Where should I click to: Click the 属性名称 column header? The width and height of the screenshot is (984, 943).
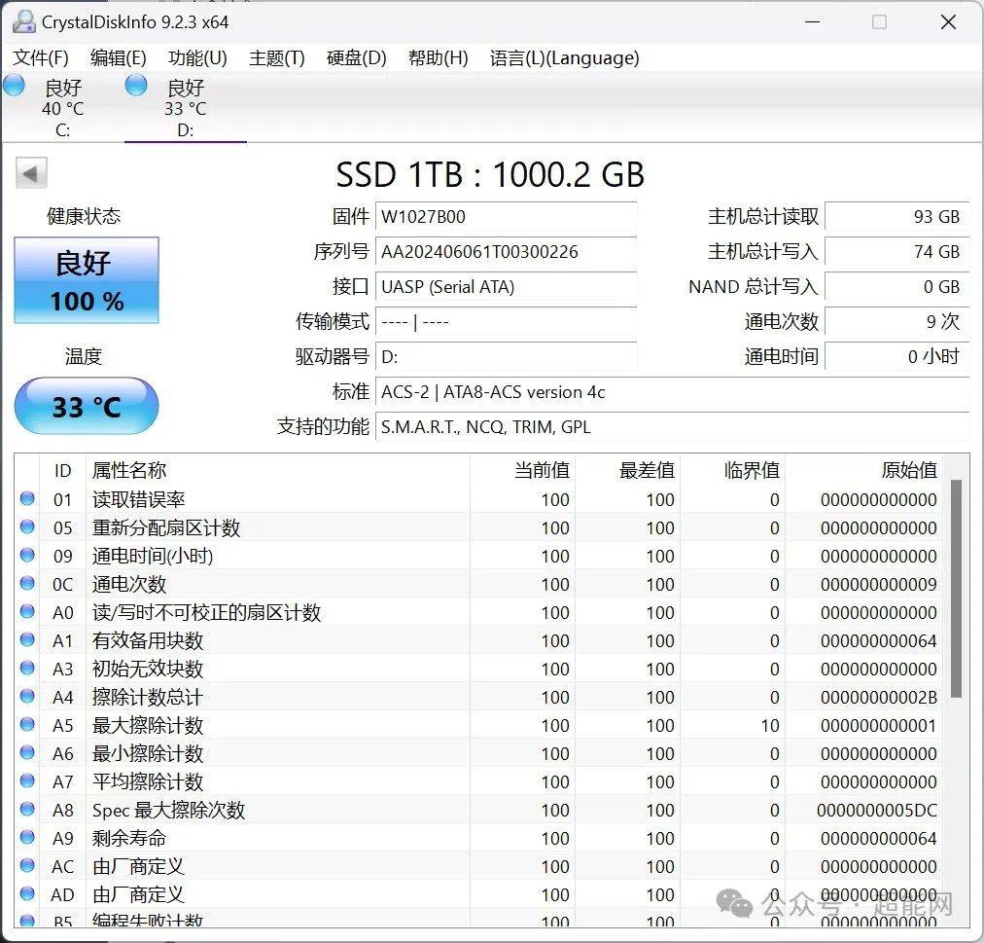277,470
